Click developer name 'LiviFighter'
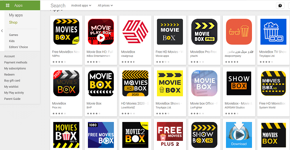This screenshot has width=290, height=150. coord(196,107)
